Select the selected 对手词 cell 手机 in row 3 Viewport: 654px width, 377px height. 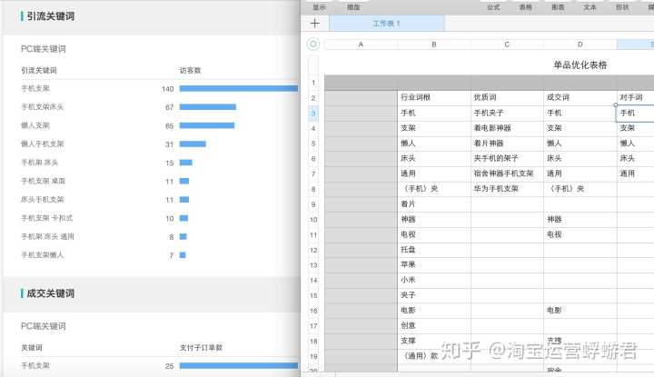point(635,113)
